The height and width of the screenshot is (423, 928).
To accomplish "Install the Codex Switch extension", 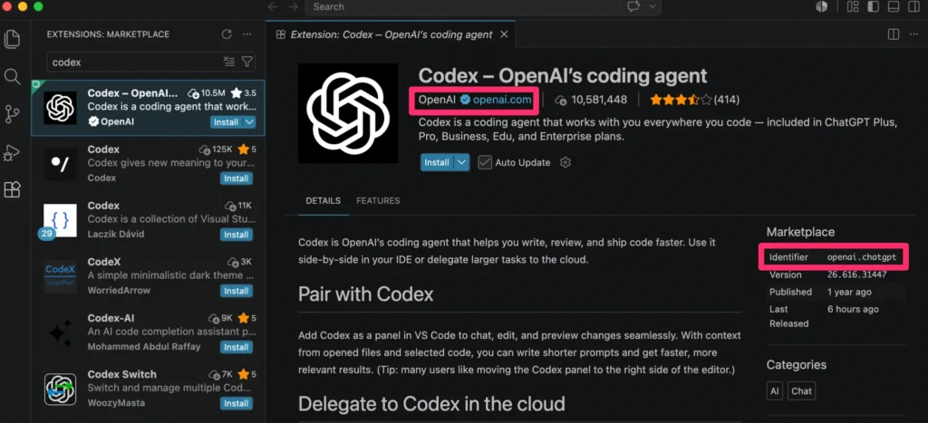I will coord(237,403).
